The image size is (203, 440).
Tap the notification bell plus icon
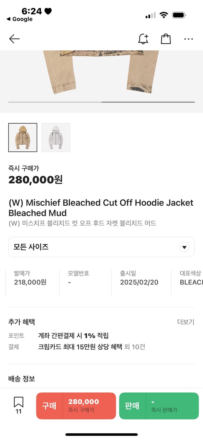click(143, 39)
